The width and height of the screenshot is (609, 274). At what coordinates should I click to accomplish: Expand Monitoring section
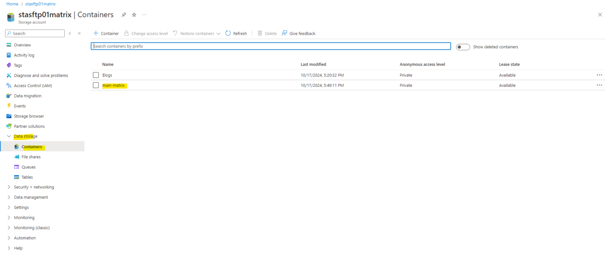click(x=24, y=217)
